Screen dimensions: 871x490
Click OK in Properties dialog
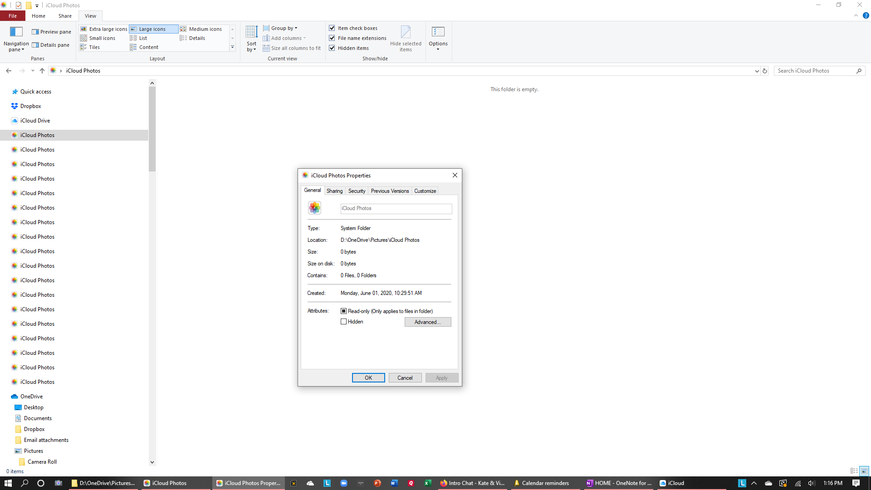tap(368, 378)
